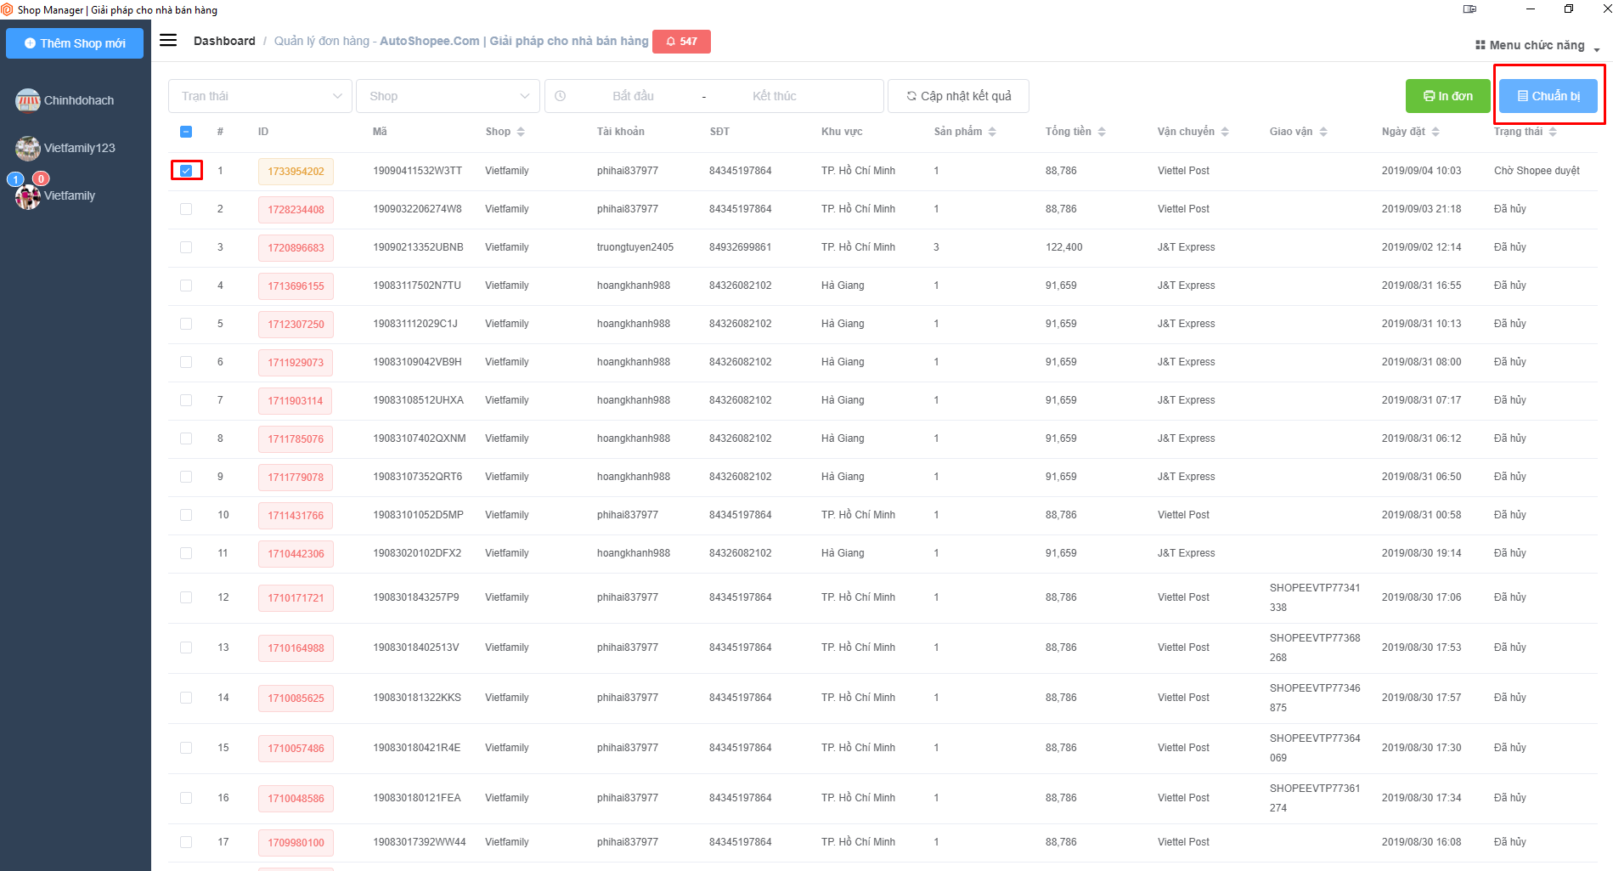Screen dimensions: 1613x871
Task: Sort by the Ngày đặt column arrows
Action: pyautogui.click(x=1435, y=132)
